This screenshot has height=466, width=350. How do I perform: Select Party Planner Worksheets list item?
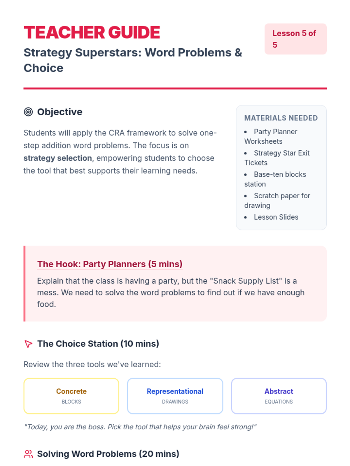coord(271,136)
